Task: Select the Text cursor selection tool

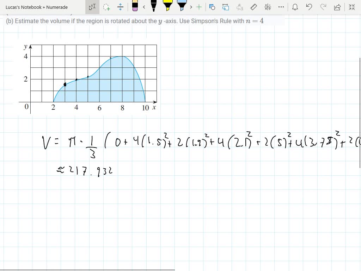Action: pyautogui.click(x=92, y=6)
